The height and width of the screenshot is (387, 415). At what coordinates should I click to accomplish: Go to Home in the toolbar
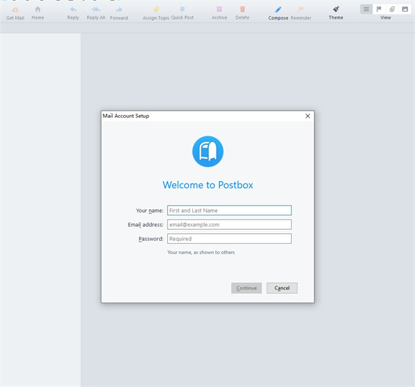[x=37, y=10]
